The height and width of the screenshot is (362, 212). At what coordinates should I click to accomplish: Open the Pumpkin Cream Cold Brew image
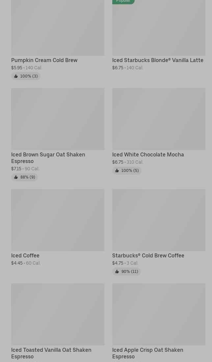coord(58,28)
